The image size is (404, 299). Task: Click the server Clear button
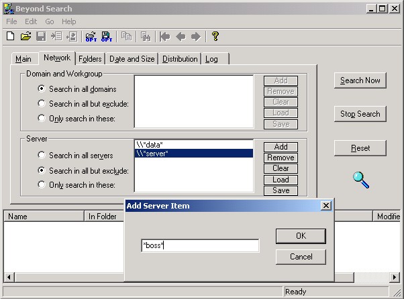[281, 168]
